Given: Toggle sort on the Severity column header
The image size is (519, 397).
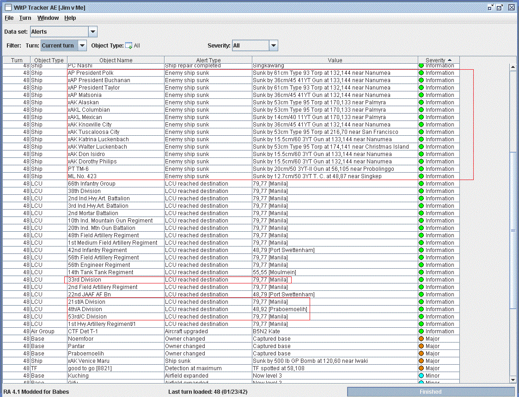Looking at the screenshot, I should pyautogui.click(x=439, y=60).
